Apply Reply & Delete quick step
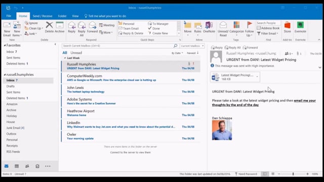Viewport: 324px width, 182px height. click(131, 33)
